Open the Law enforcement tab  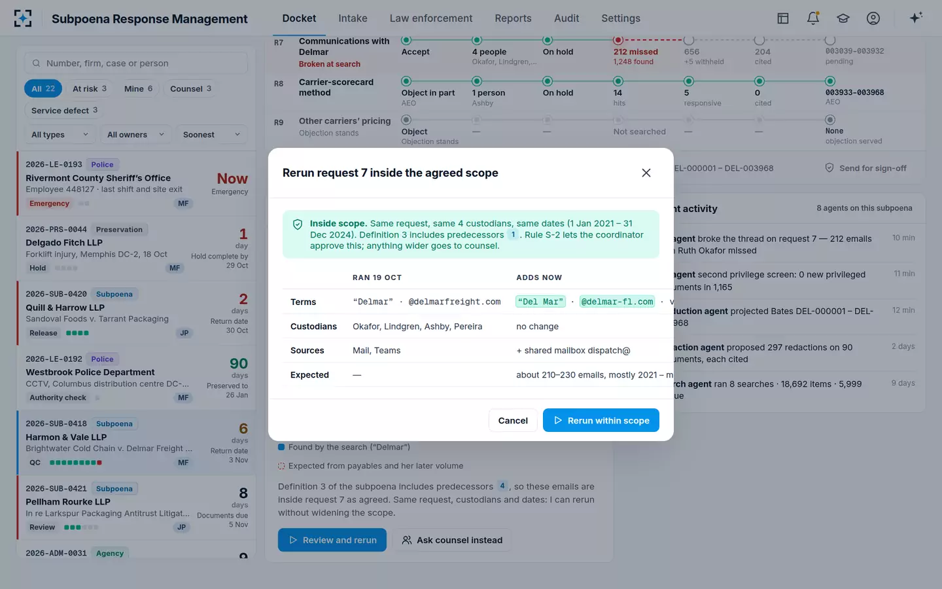click(431, 18)
